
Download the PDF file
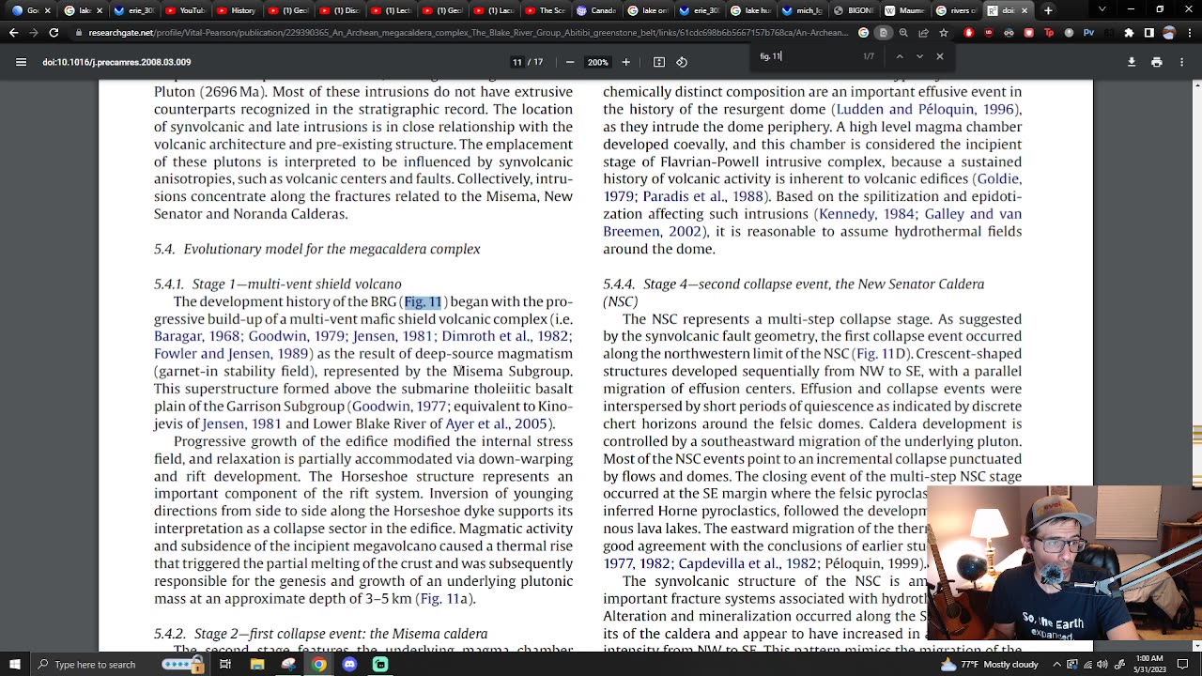[1132, 62]
